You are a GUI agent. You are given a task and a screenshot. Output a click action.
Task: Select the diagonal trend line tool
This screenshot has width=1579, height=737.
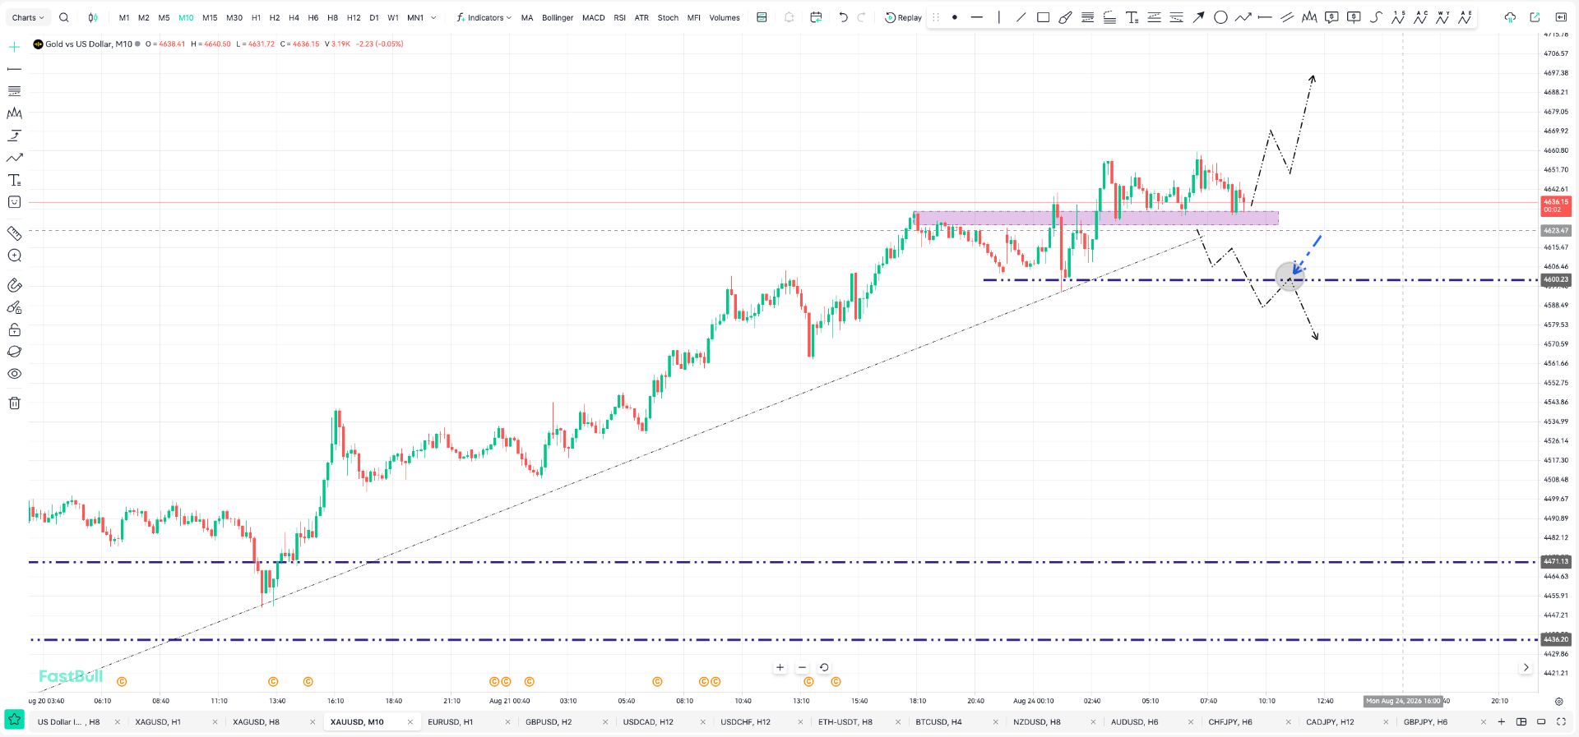pos(1021,17)
